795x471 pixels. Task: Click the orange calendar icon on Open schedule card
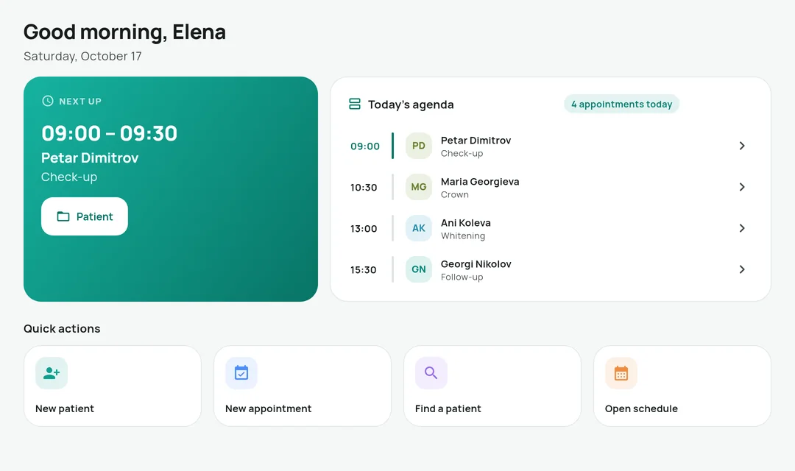(621, 373)
